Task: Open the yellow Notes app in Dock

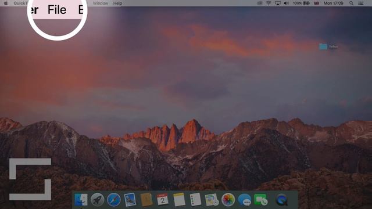Action: (x=179, y=200)
